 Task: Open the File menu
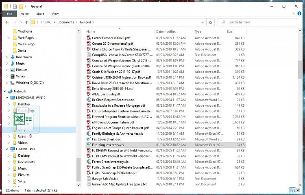tap(9, 13)
